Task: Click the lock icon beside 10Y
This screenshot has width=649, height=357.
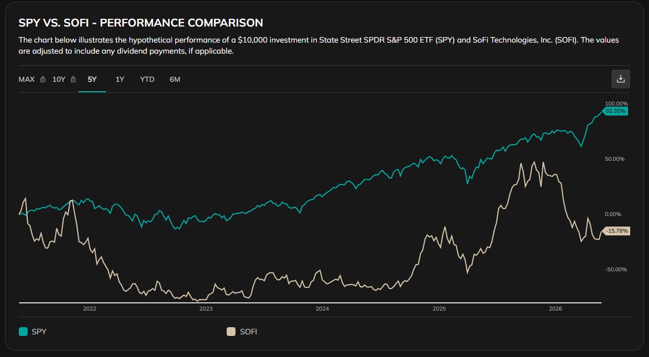Action: (74, 80)
